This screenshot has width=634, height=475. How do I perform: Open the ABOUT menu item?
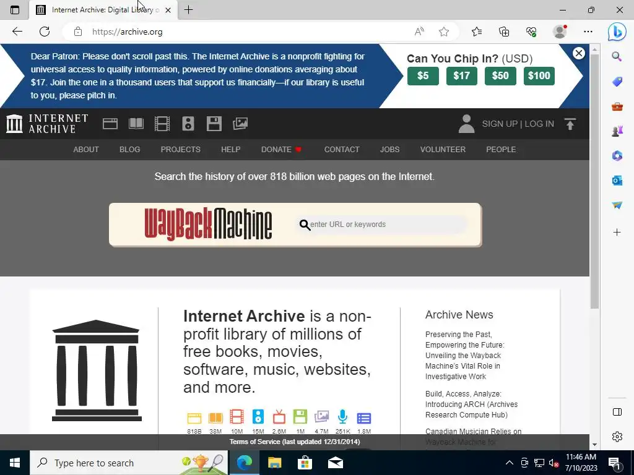[x=85, y=150]
